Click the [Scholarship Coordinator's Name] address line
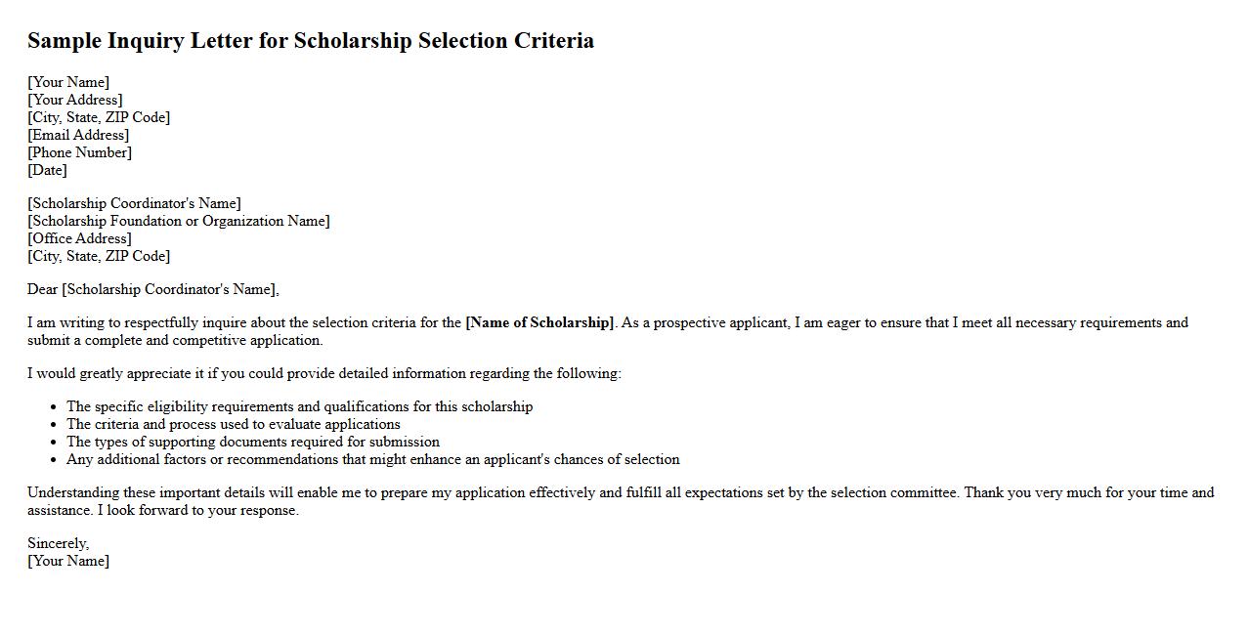 [134, 203]
